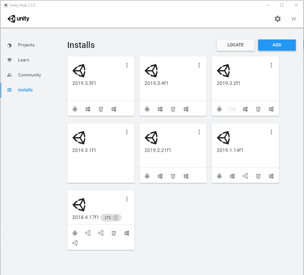Click the Android module icon on 2019.3.5f1
This screenshot has width=304, height=275.
coord(75,109)
